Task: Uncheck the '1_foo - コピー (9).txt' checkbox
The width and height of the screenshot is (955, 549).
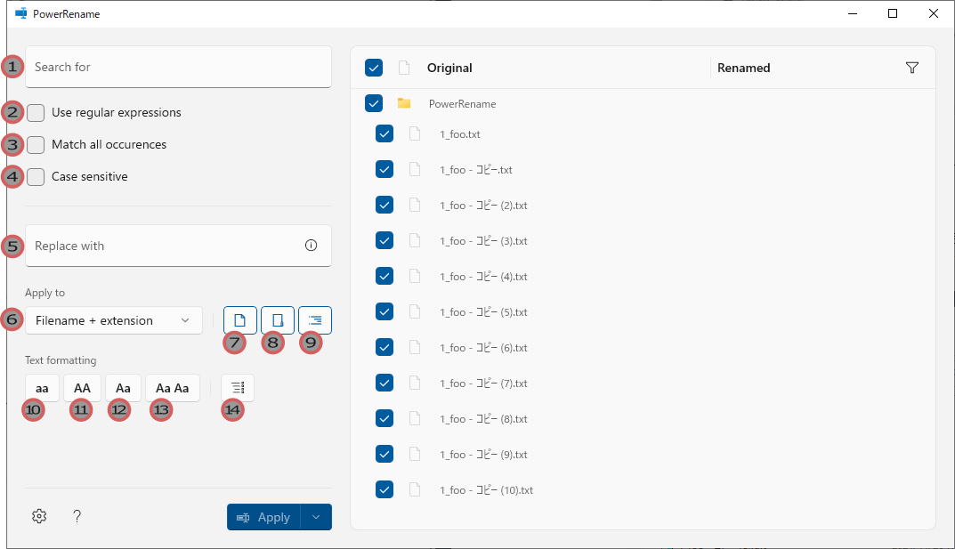Action: pyautogui.click(x=384, y=454)
